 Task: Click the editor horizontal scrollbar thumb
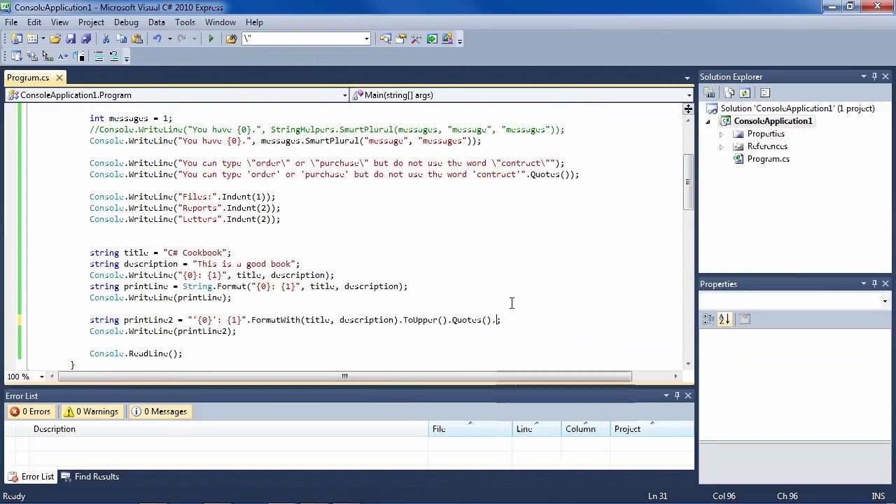coord(344,377)
